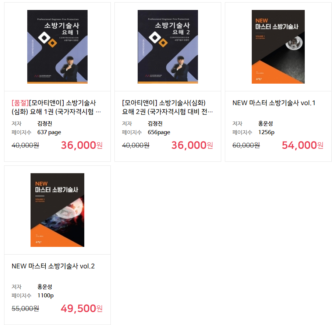
Task: Open the NEW 마스터 소방기술사 volume 2 cover
Action: click(x=57, y=210)
